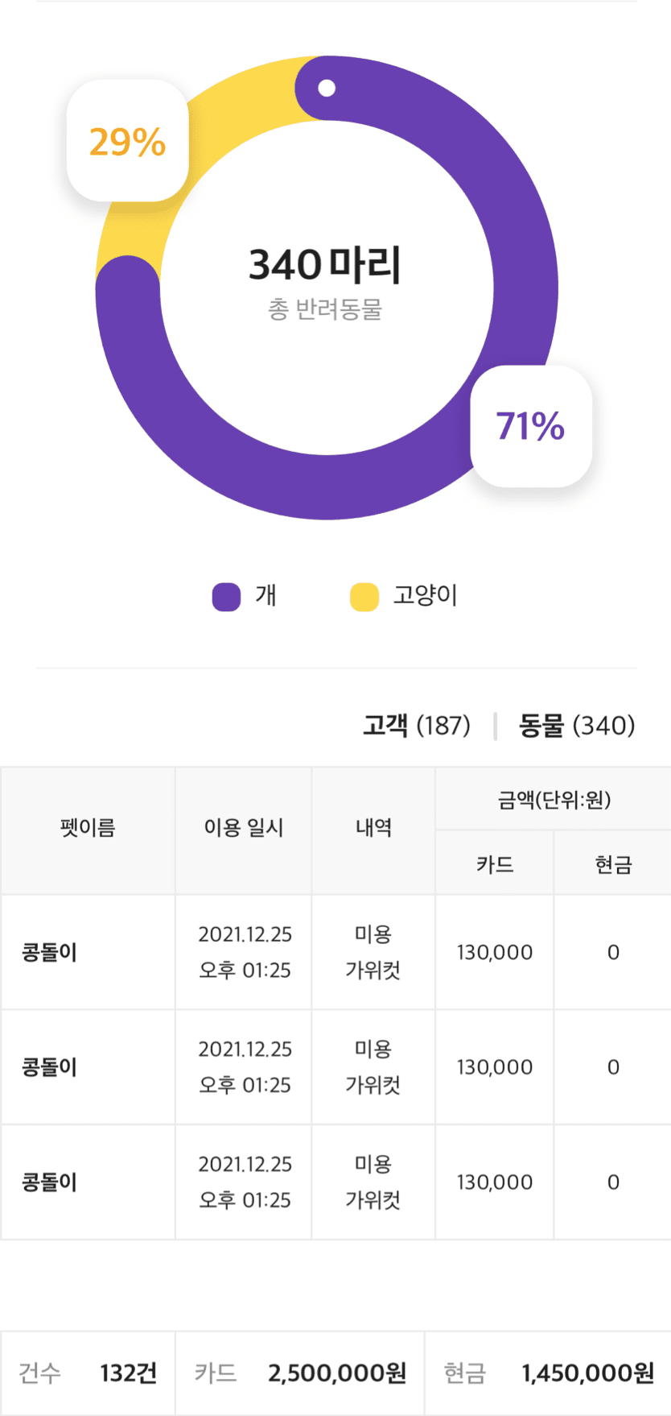Select the 29% percentage badge
This screenshot has height=1416, width=671.
[x=127, y=141]
